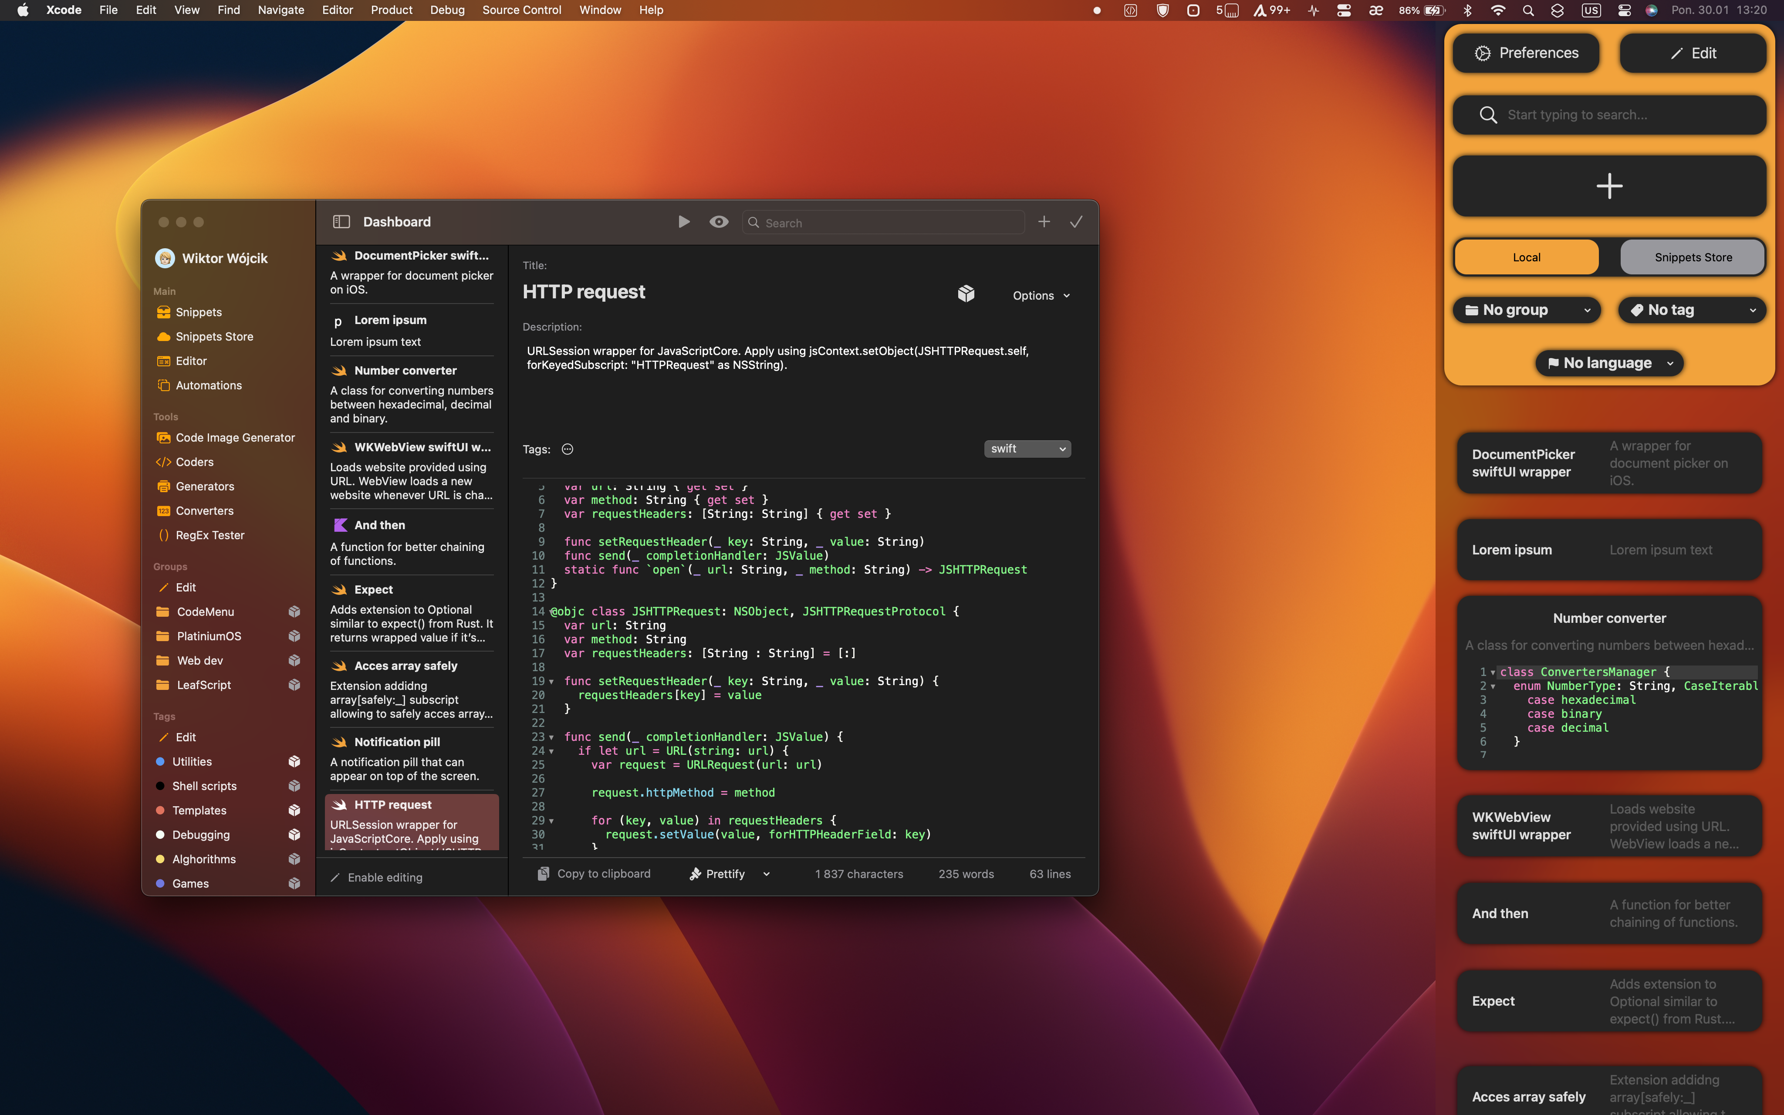The height and width of the screenshot is (1115, 1784).
Task: Collapse code fold arrow at line 29
Action: 551,821
